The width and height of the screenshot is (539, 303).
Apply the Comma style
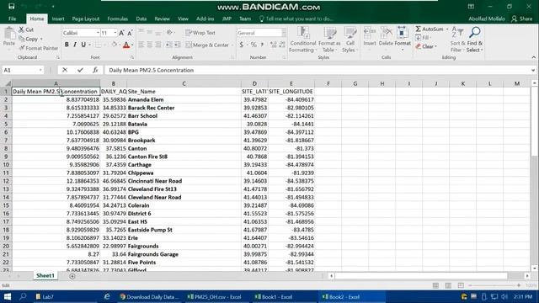pyautogui.click(x=262, y=45)
